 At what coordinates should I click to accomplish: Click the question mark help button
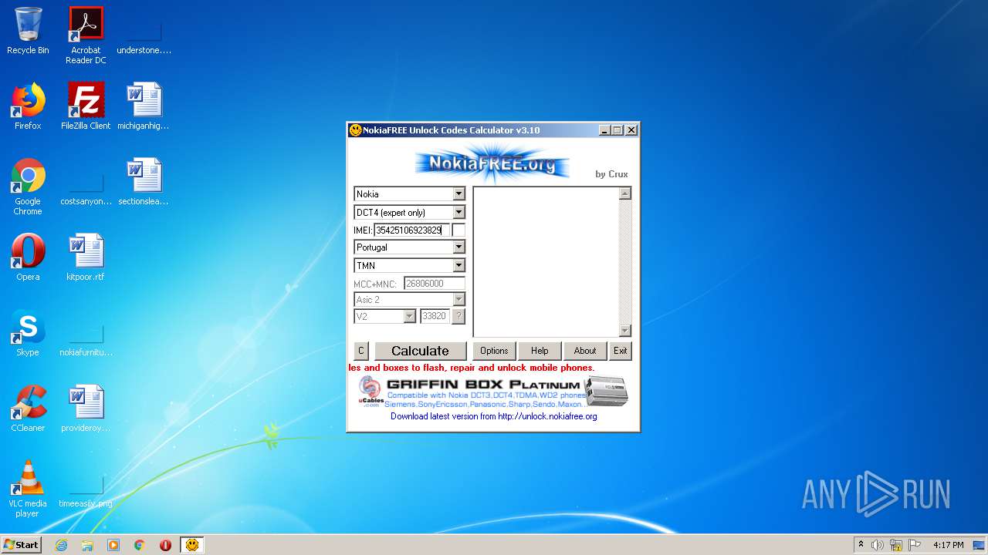458,317
